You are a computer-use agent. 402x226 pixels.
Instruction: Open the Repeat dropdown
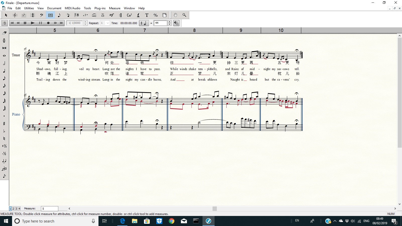[108, 23]
